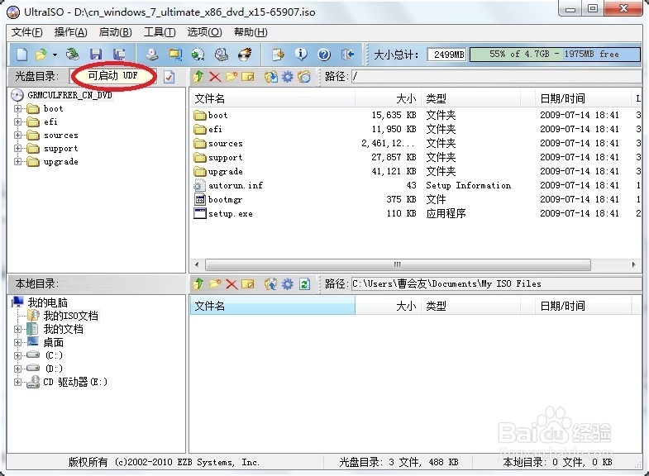Click the red Delete icon in local pane
This screenshot has height=476, width=649.
(231, 283)
